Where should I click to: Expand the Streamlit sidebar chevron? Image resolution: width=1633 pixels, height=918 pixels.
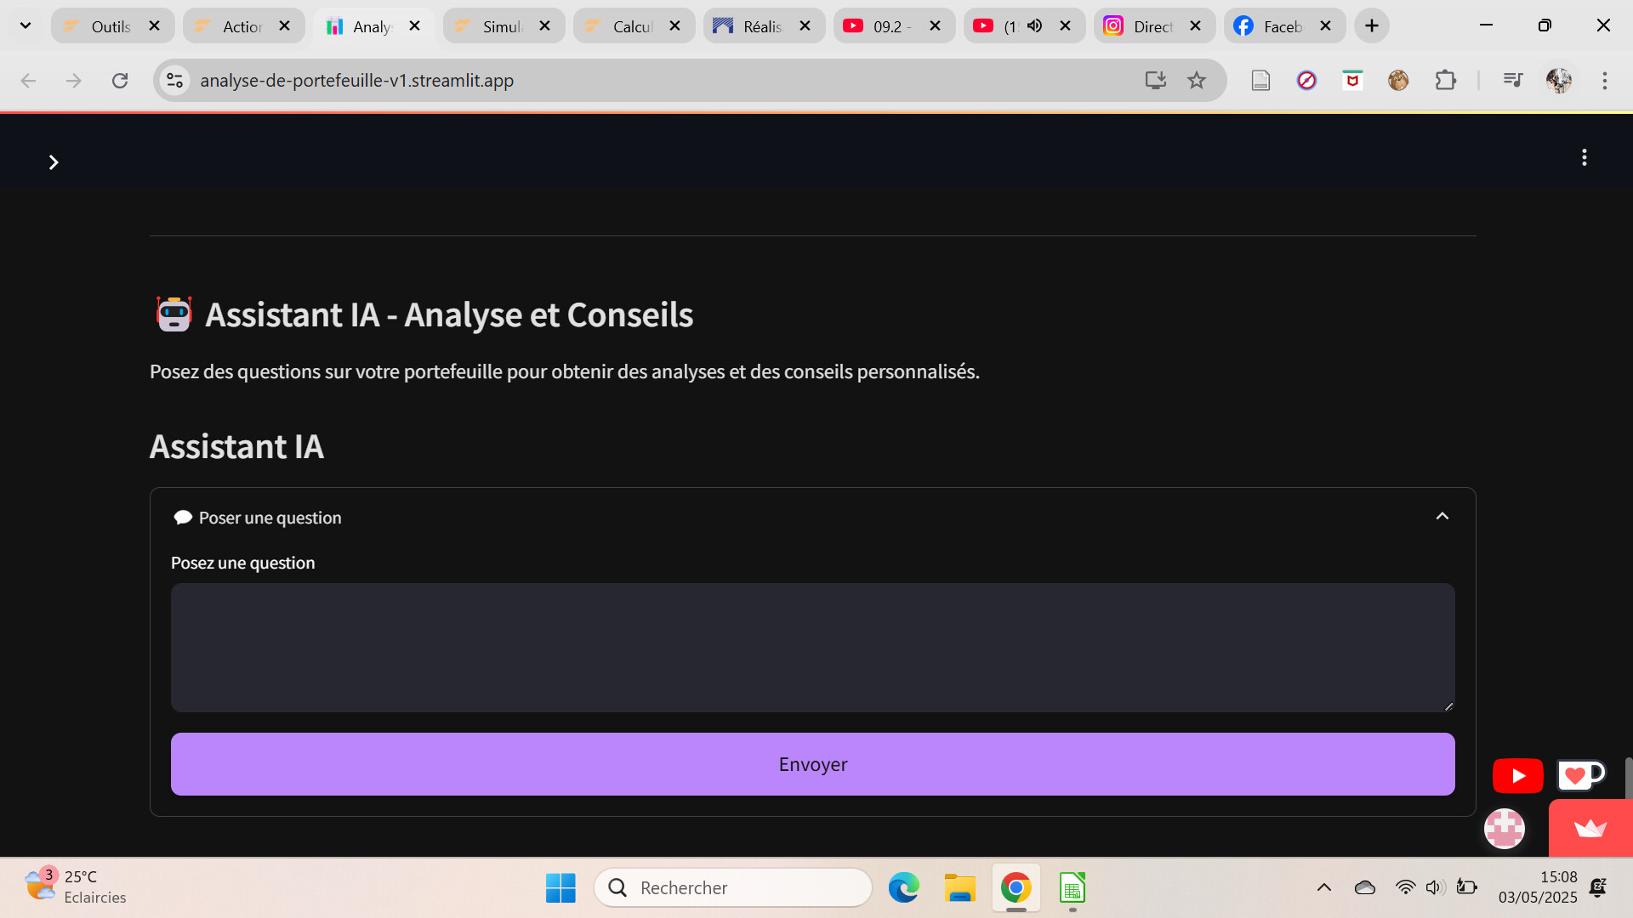tap(54, 162)
